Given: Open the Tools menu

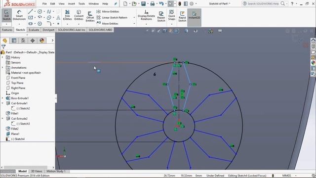Looking at the screenshot, I should [x=81, y=3].
